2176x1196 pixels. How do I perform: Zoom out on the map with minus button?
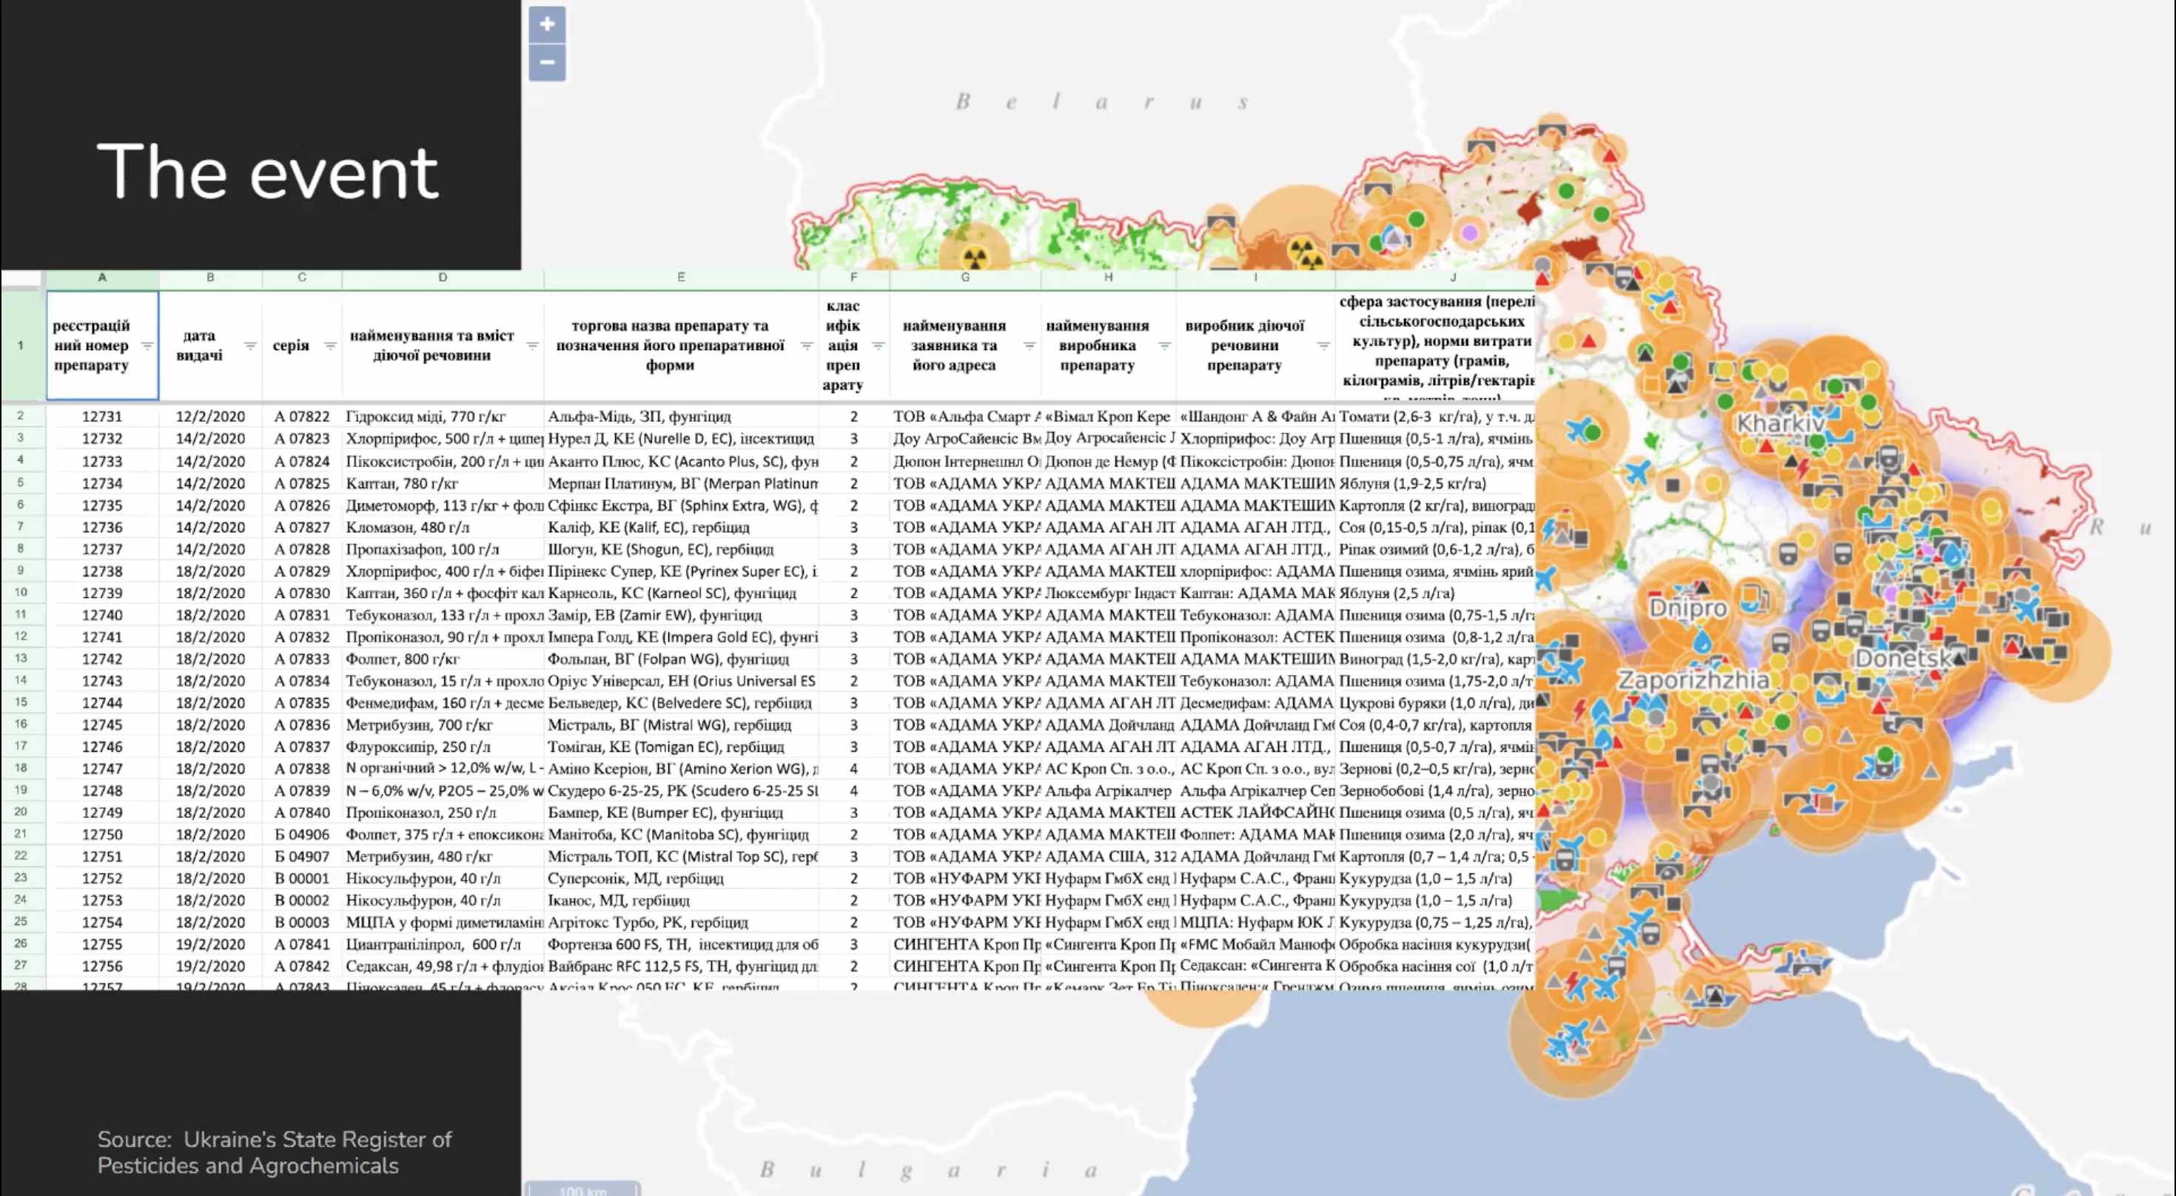point(548,62)
